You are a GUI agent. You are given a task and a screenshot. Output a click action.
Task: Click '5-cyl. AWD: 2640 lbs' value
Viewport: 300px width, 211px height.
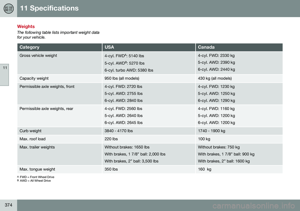pyautogui.click(x=123, y=116)
